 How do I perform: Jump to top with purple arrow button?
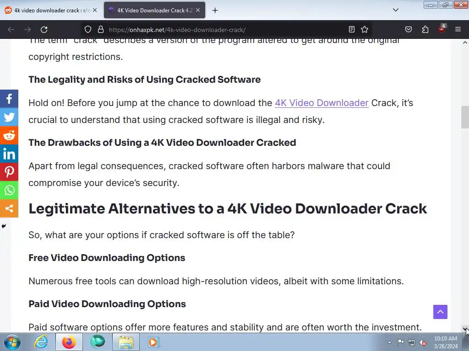[x=440, y=312]
